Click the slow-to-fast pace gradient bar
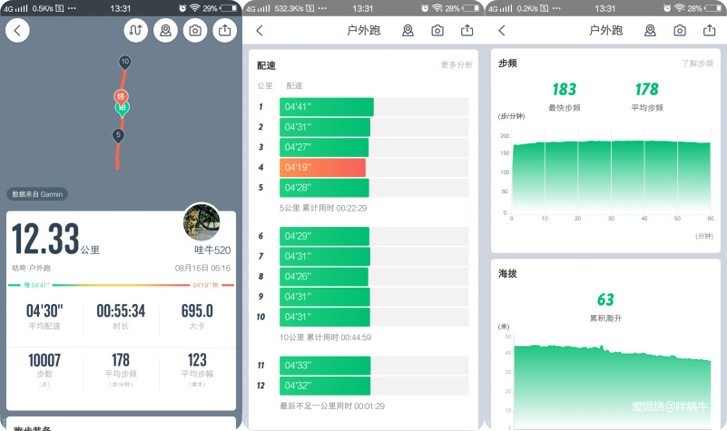 point(121,285)
